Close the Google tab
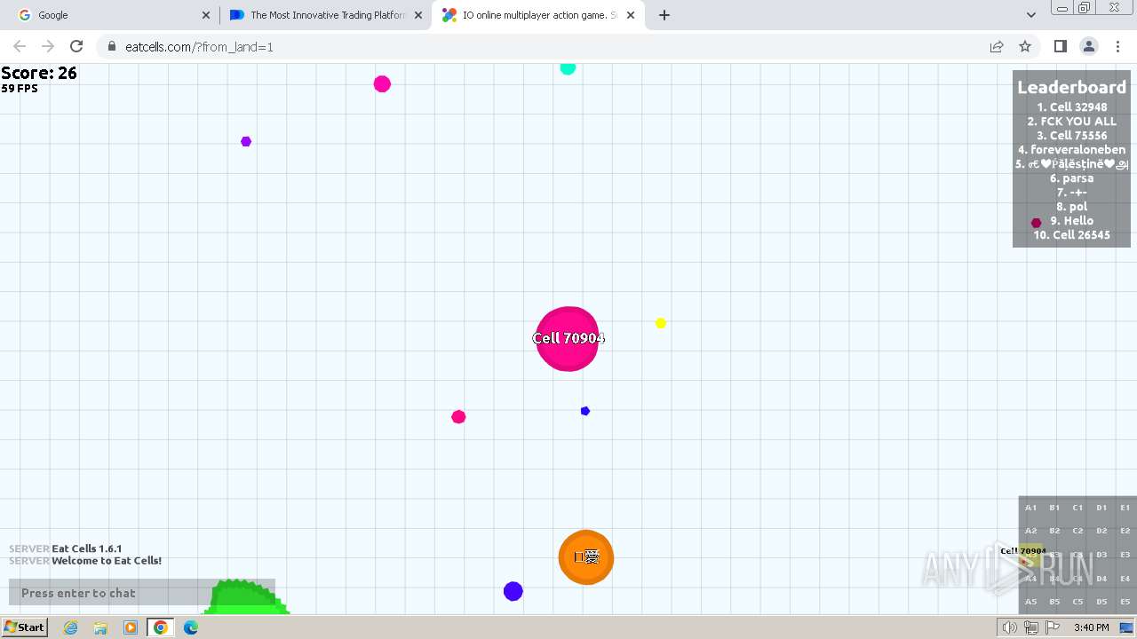The height and width of the screenshot is (639, 1137). (x=206, y=15)
